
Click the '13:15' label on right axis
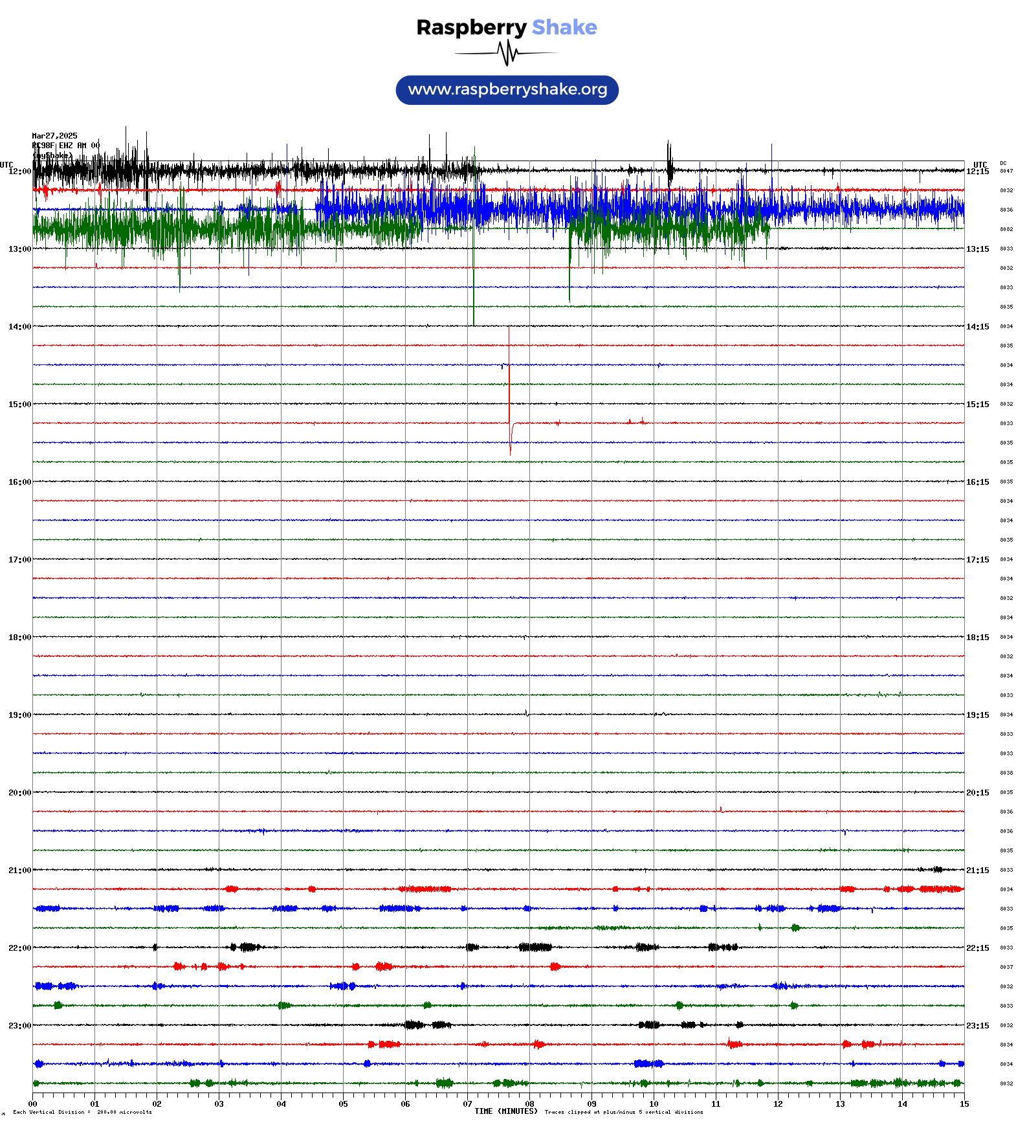click(978, 249)
